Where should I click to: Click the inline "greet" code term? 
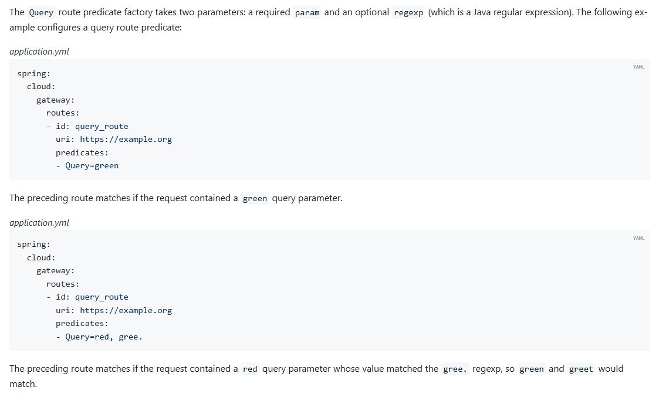point(581,369)
